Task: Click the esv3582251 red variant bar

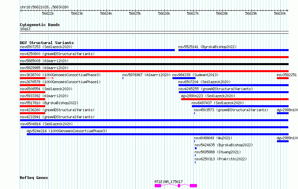Action: (283, 78)
